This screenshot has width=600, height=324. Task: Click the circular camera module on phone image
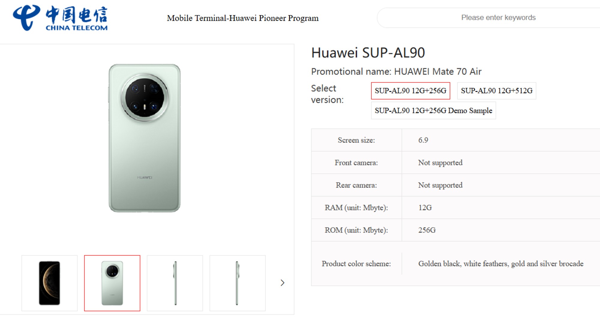point(145,97)
